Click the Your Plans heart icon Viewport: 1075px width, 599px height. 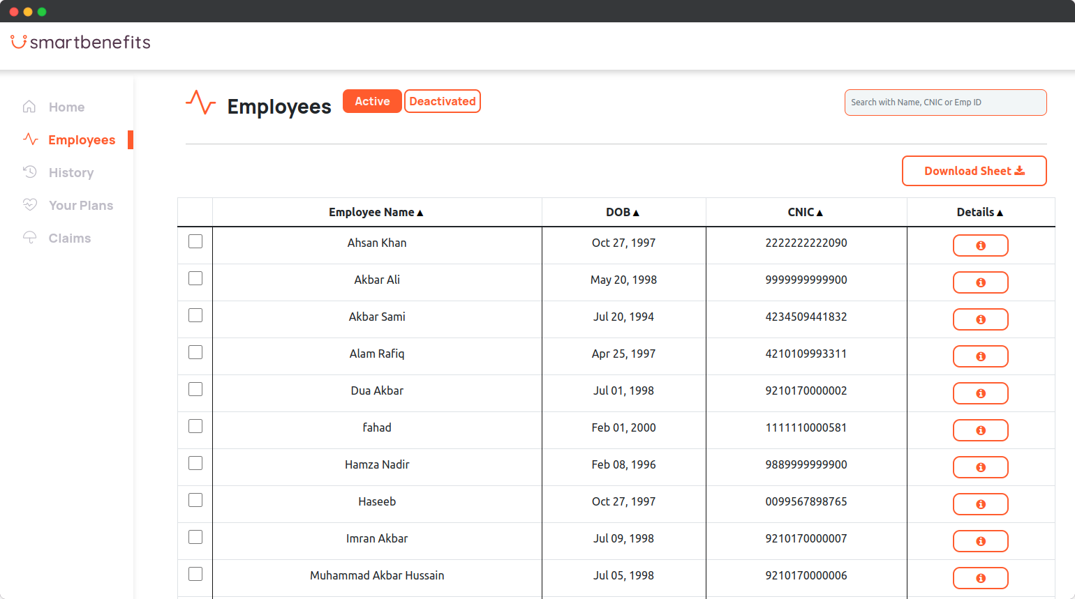pyautogui.click(x=30, y=205)
